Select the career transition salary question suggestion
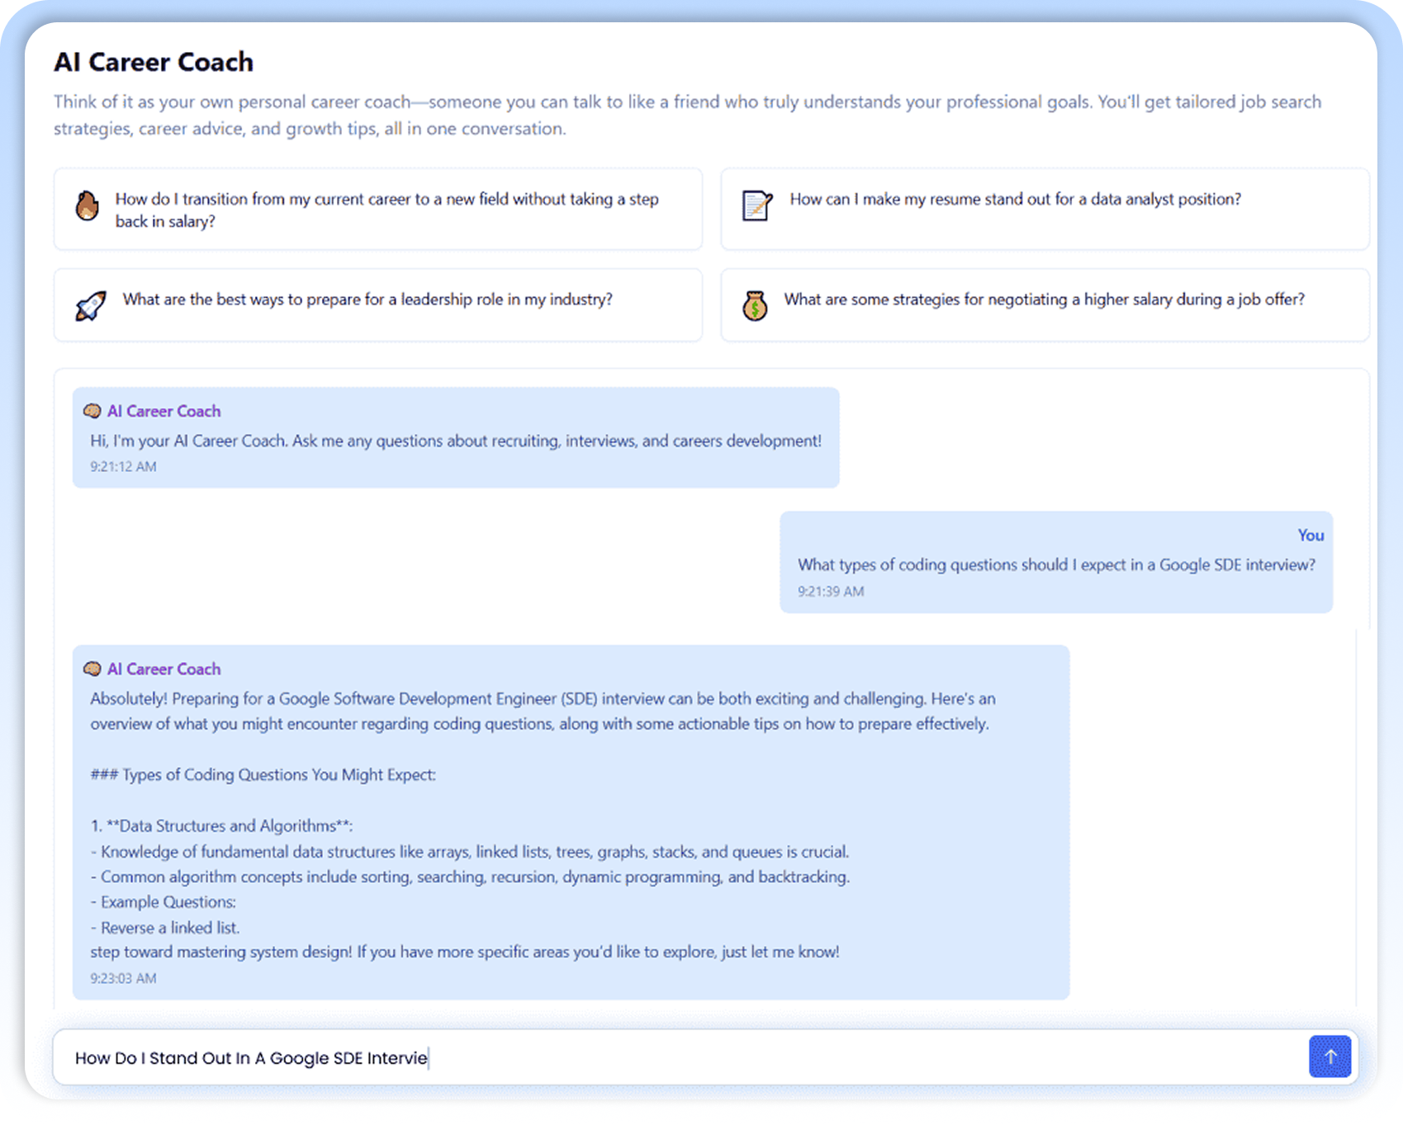The height and width of the screenshot is (1125, 1403). pyautogui.click(x=386, y=210)
